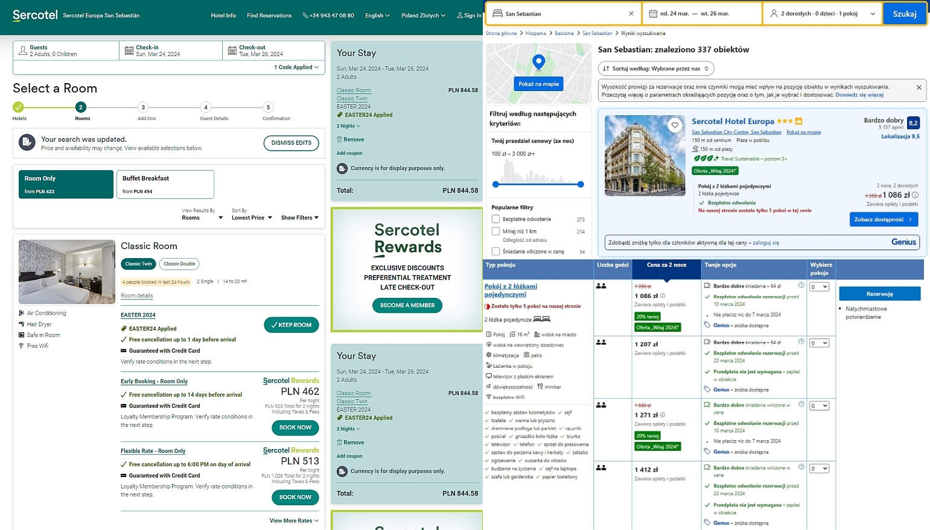Click the info icon next to 1 086 zł on hotel card
Viewport: 930px width, 530px height.
(x=915, y=195)
